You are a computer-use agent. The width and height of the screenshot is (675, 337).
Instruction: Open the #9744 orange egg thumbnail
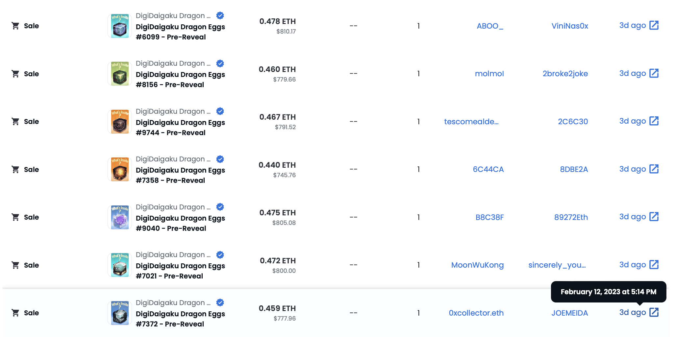(x=120, y=122)
